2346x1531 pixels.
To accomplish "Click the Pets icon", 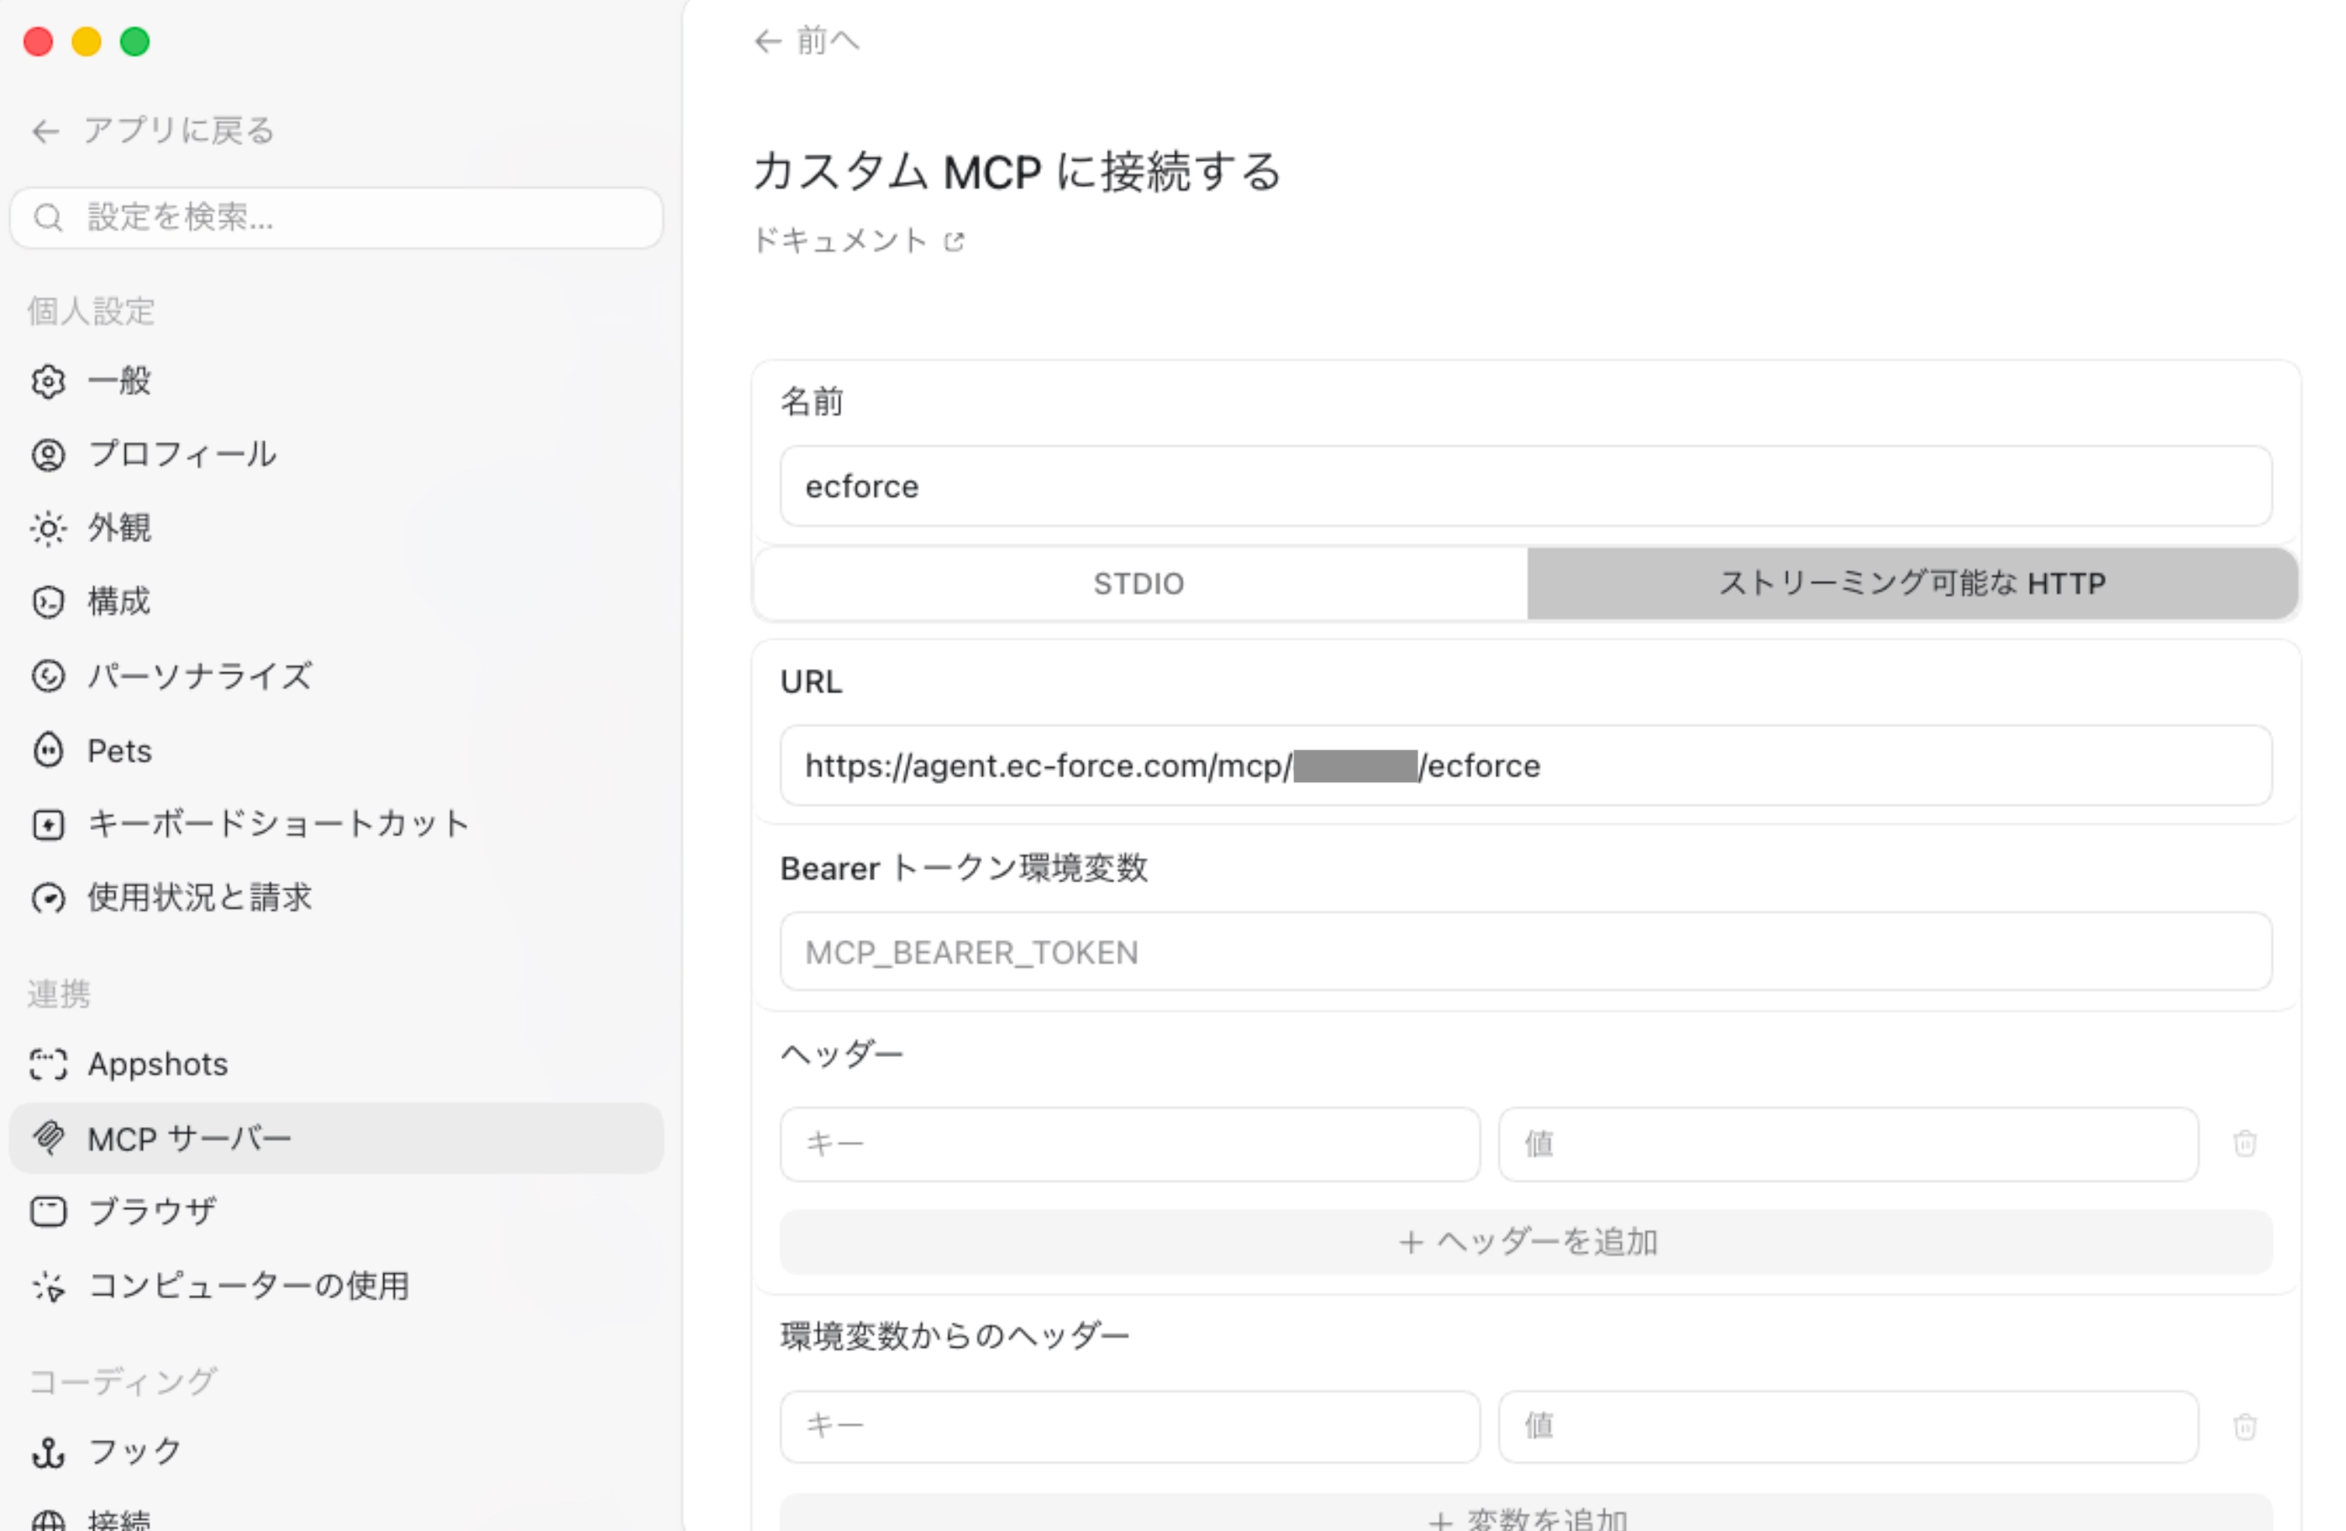I will click(47, 750).
